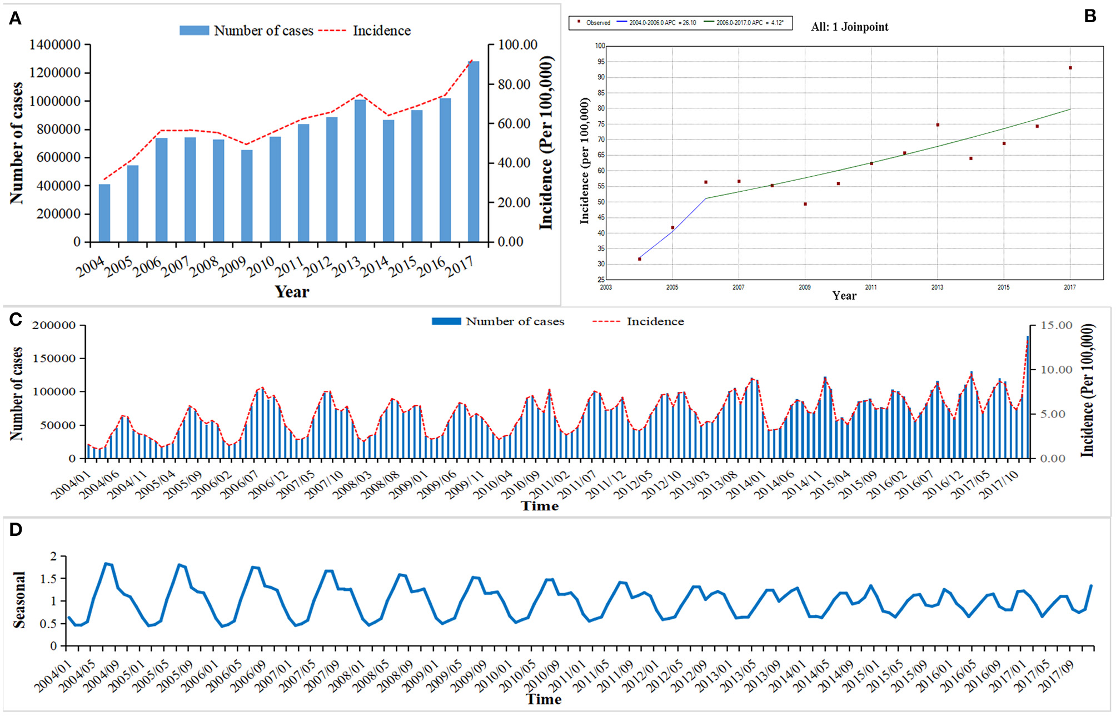Click the panel label letter D
This screenshot has width=1116, height=716.
(16, 529)
